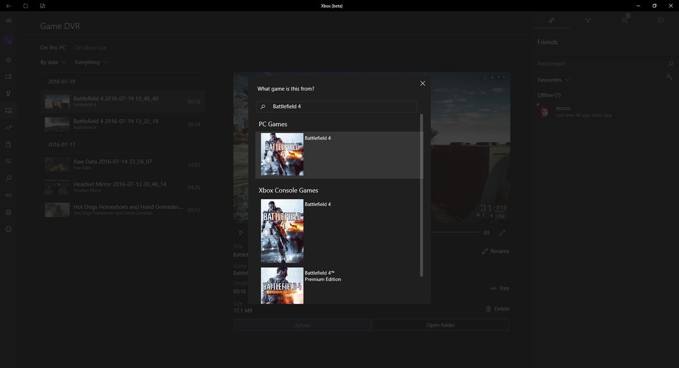Click Rename clip button
The height and width of the screenshot is (368, 679).
[496, 251]
